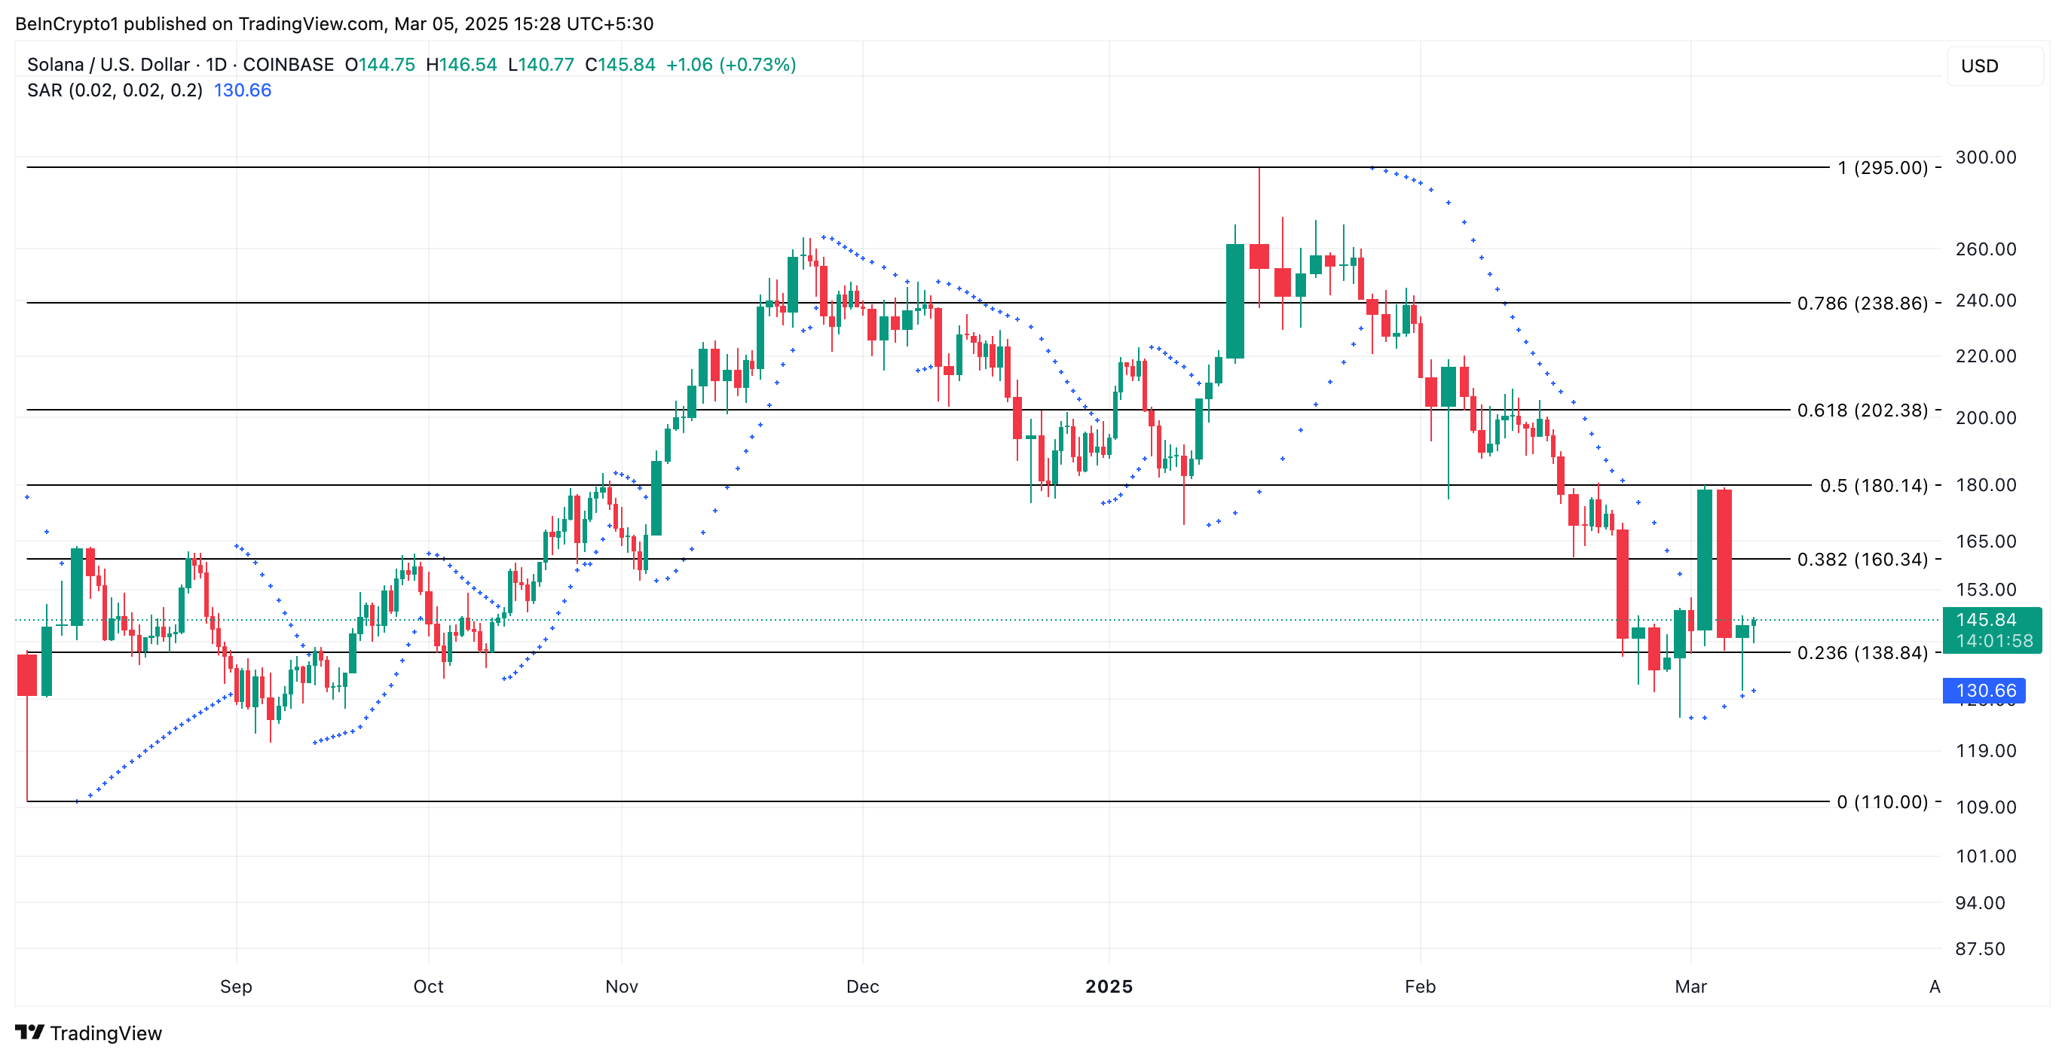Screen dimensions: 2065x1059
Task: Click the Mar label on time axis
Action: pos(1690,986)
